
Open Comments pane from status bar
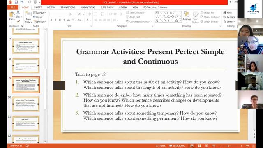[177, 146]
